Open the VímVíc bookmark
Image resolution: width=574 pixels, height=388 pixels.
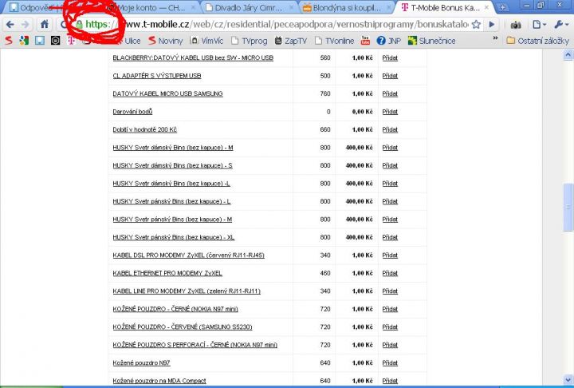[x=206, y=41]
